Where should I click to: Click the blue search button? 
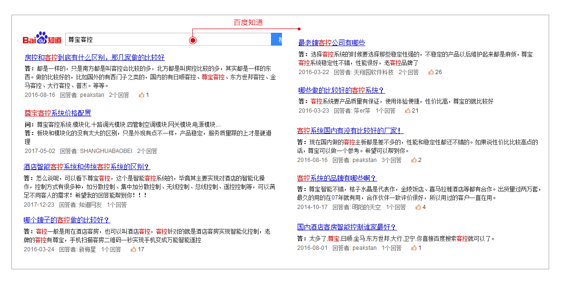tap(277, 39)
